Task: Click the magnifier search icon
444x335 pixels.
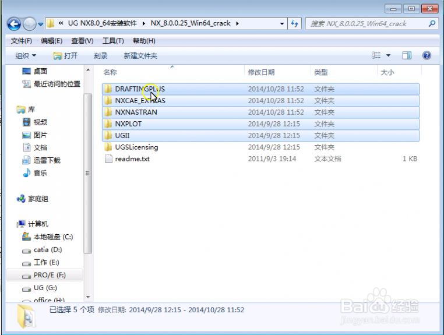Action: (432, 23)
